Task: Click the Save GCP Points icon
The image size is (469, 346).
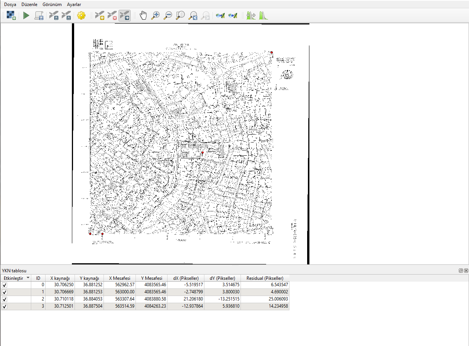Action: [66, 15]
